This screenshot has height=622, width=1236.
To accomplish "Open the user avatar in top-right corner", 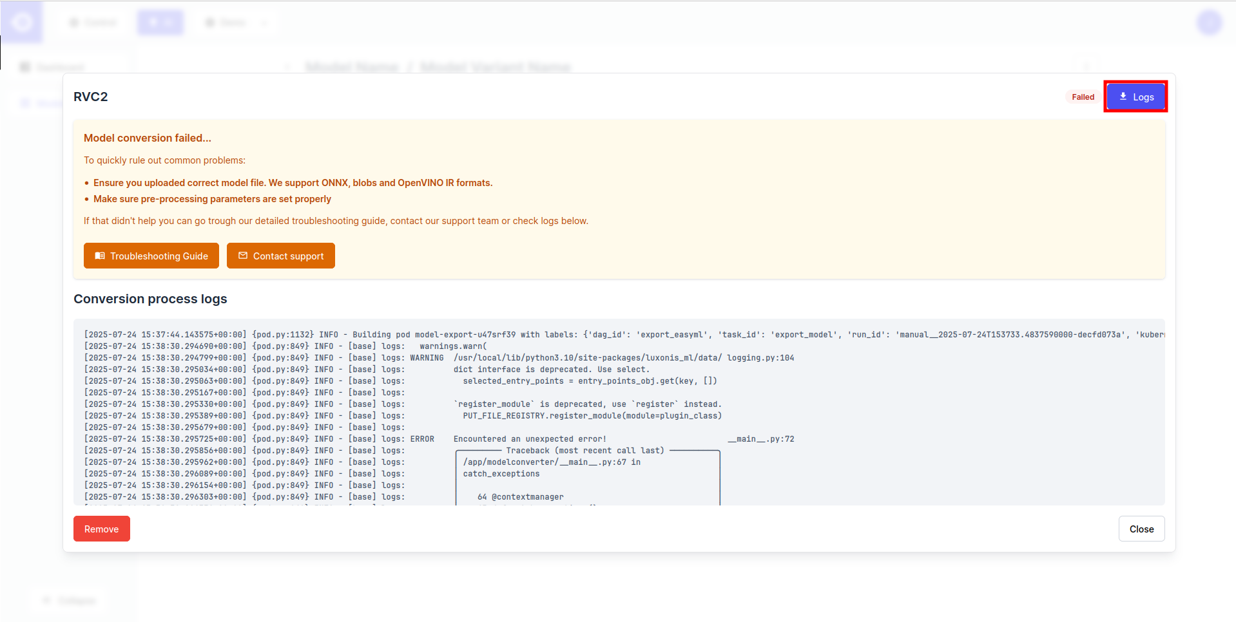I will click(x=1209, y=23).
